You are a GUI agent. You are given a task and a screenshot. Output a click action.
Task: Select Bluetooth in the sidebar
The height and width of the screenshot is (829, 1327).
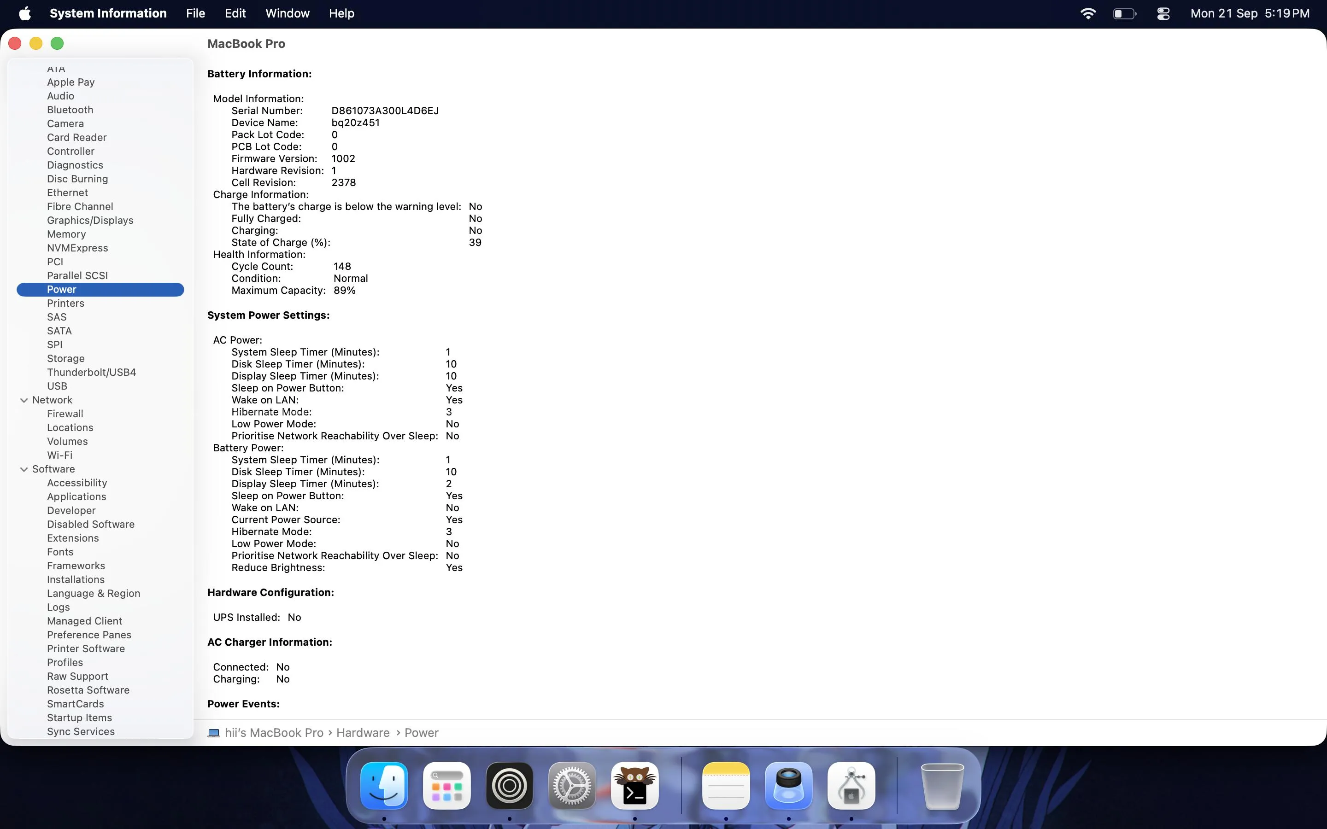[70, 110]
